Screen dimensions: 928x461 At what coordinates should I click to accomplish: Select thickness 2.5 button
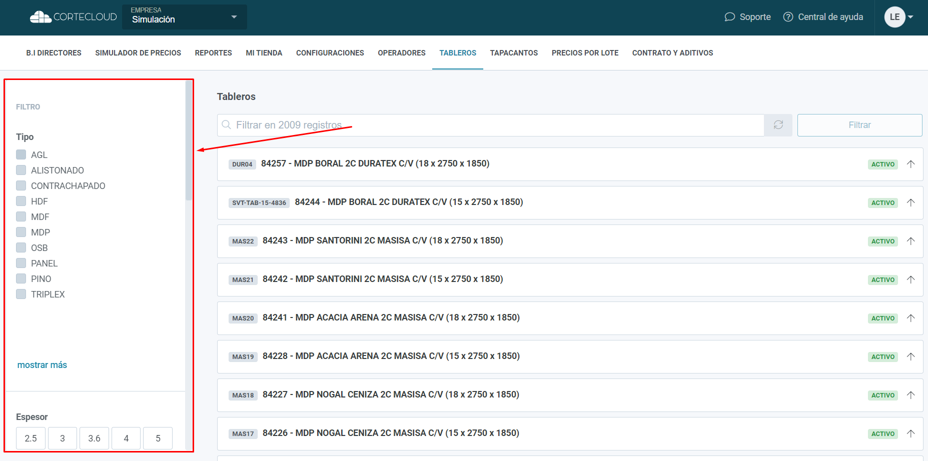pyautogui.click(x=31, y=438)
